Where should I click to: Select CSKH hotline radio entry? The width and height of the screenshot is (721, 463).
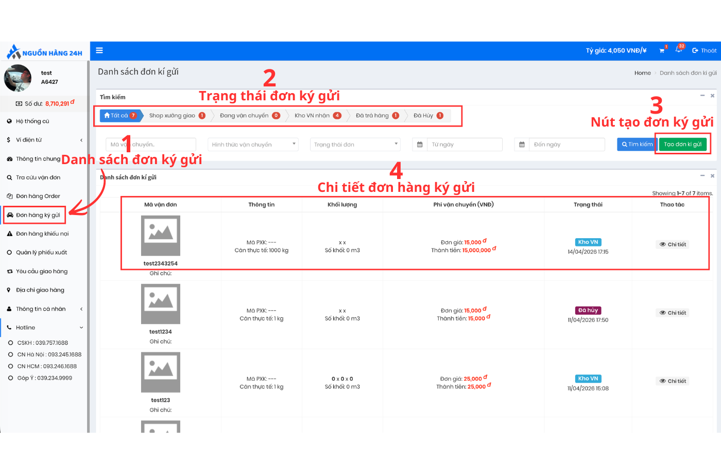10,343
